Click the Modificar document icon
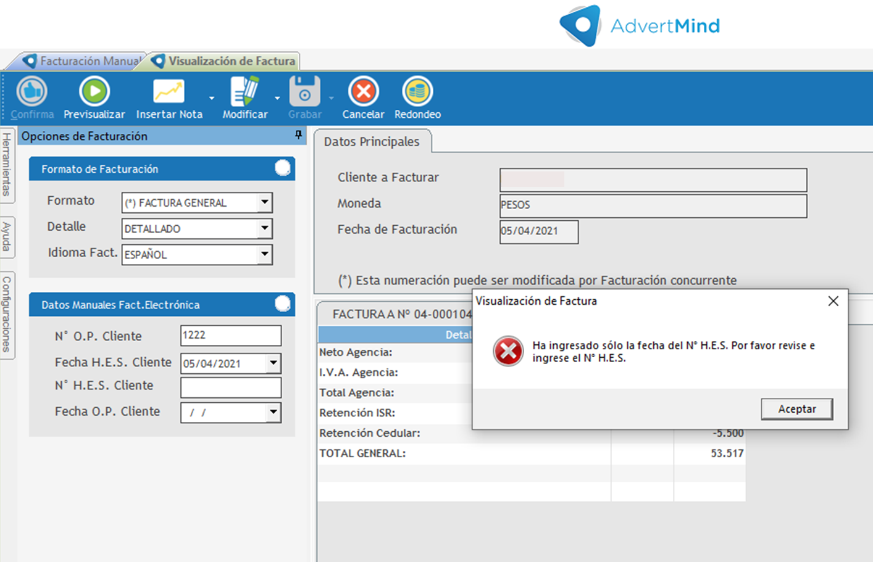This screenshot has height=562, width=873. pyautogui.click(x=244, y=92)
